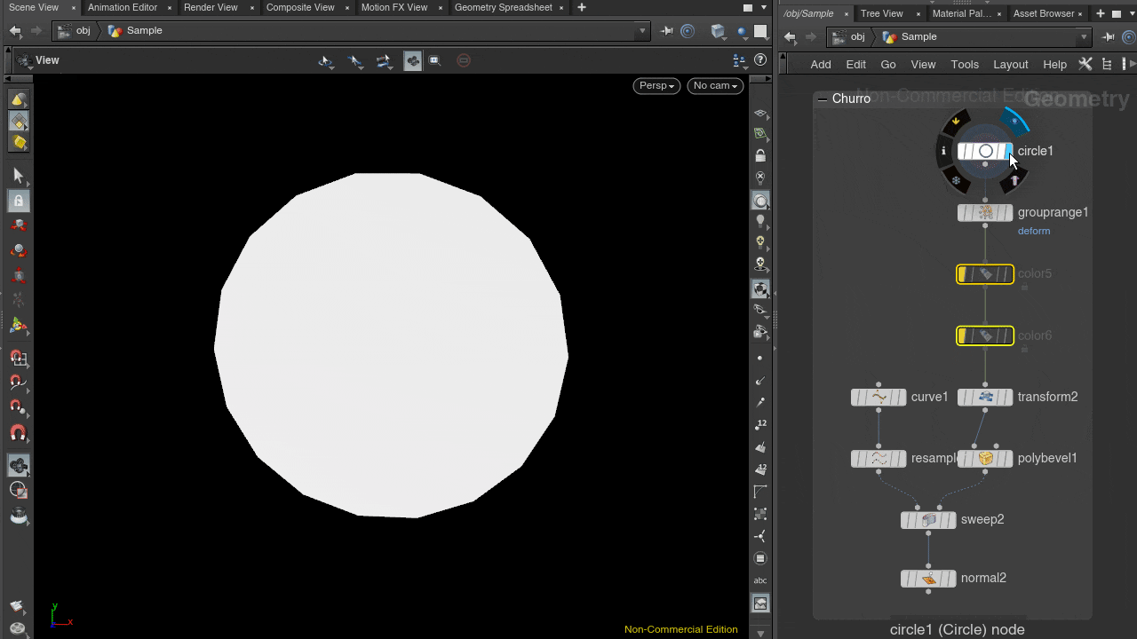
Task: Click the info icon on circle1 radial ring
Action: pyautogui.click(x=943, y=152)
